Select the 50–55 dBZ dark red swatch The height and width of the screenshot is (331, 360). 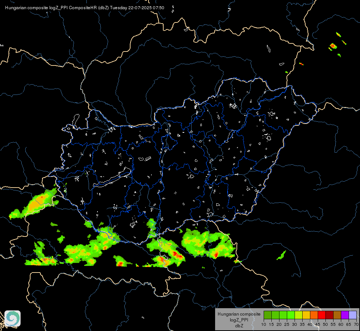[x=329, y=315]
